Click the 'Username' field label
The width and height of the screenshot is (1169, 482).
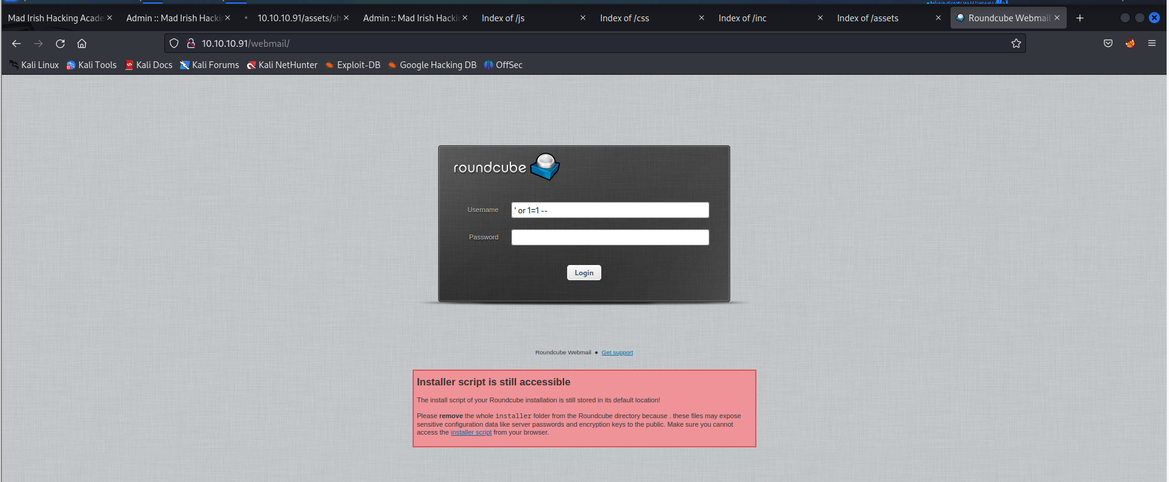pos(483,210)
